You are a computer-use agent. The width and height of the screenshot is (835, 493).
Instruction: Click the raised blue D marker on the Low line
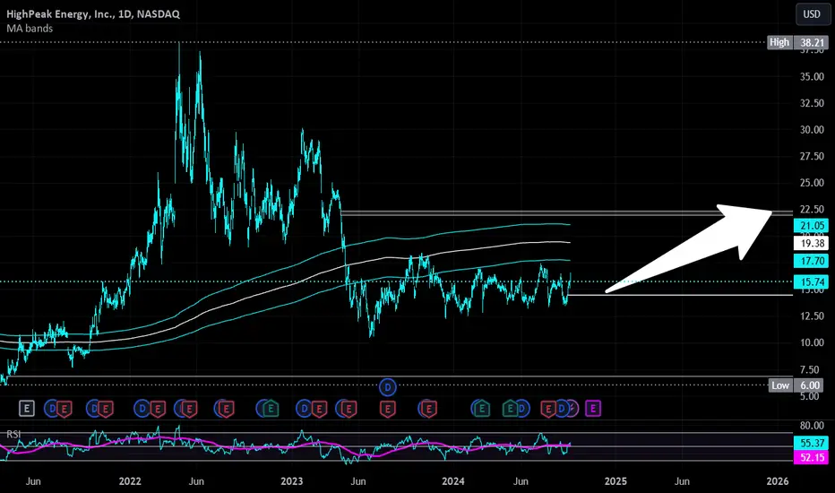pos(388,387)
